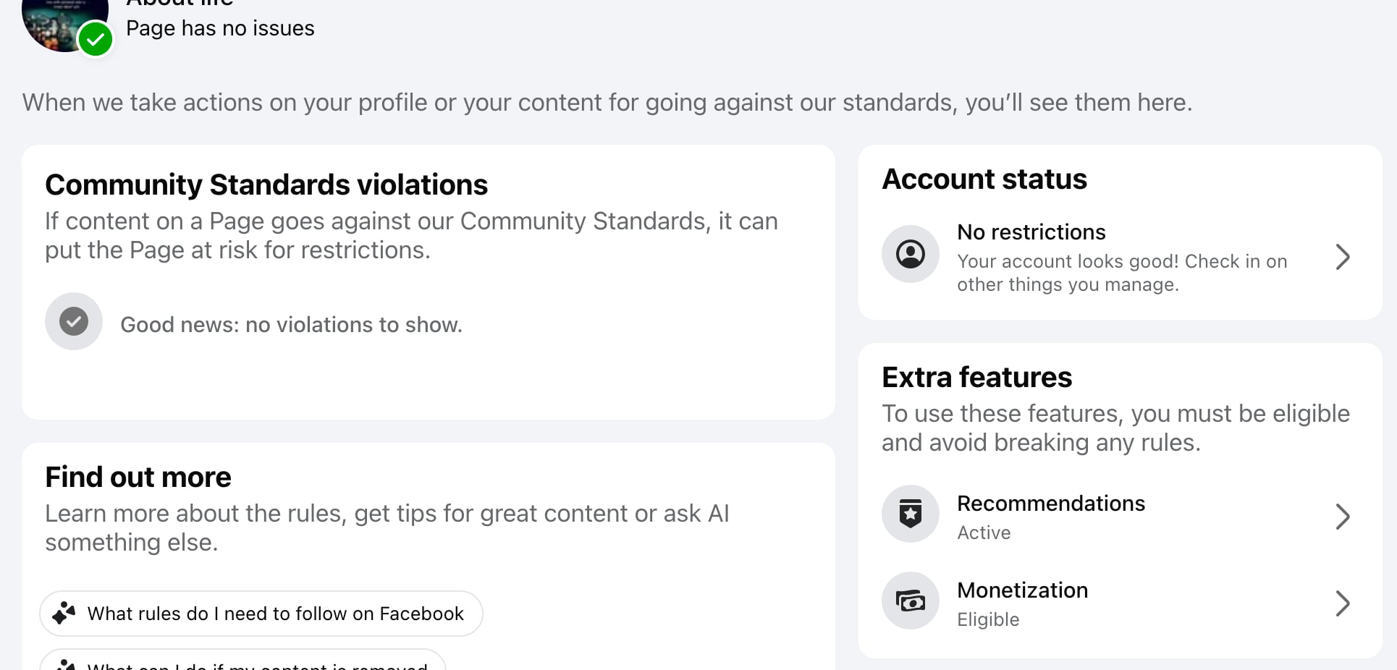Image resolution: width=1397 pixels, height=670 pixels.
Task: Click the Community Standards violations heading
Action: coord(266,185)
